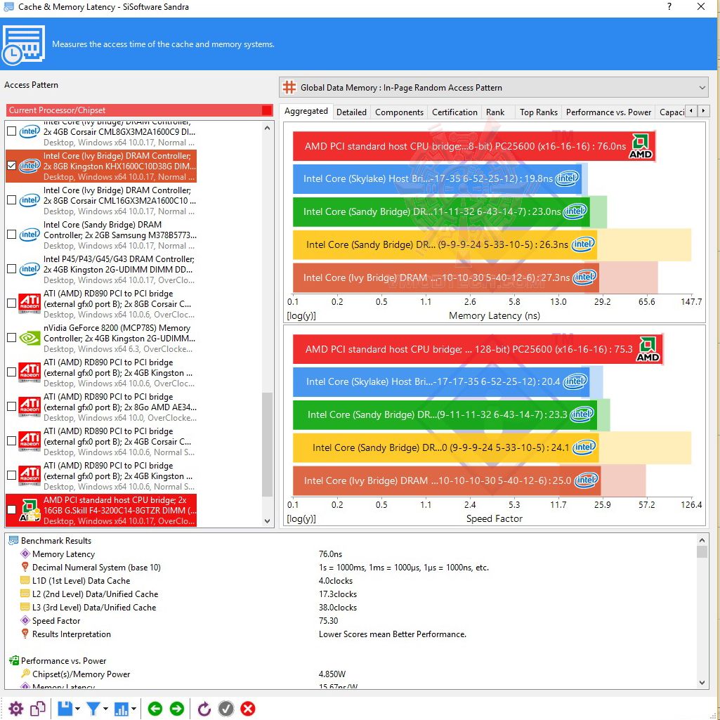Click the L2 Data/Unified Cache icon
The width and height of the screenshot is (720, 720).
point(25,594)
